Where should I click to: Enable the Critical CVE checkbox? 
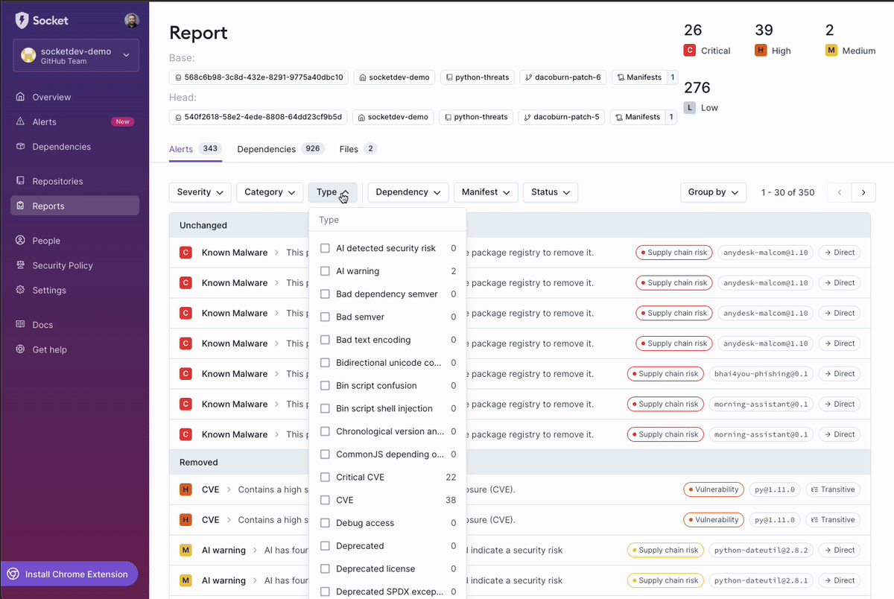[x=325, y=477]
